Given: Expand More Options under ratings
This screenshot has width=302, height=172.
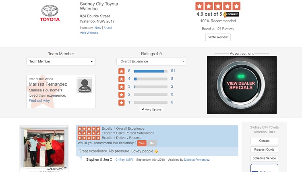Looking at the screenshot, I should click(x=151, y=110).
